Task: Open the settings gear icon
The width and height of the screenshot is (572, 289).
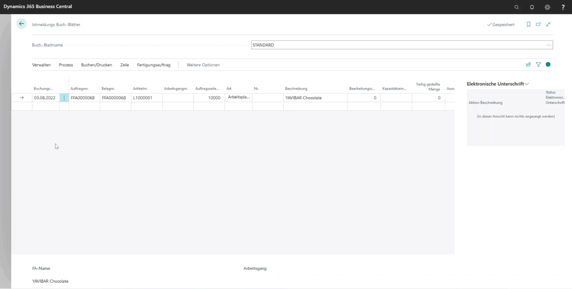Action: coord(547,7)
